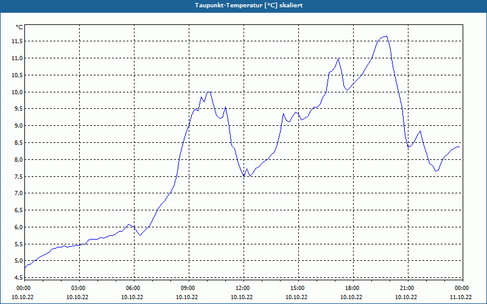Select the 8,0 y-axis label
This screenshot has width=487, height=304.
pos(18,160)
